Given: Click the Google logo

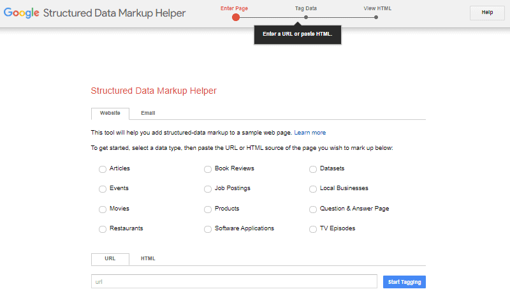Looking at the screenshot, I should coord(22,13).
